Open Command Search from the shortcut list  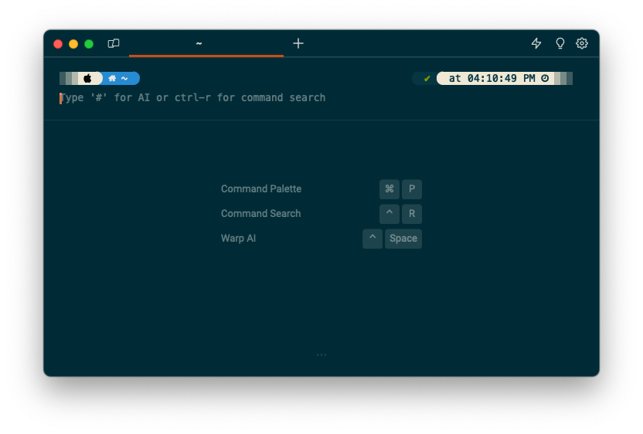(x=260, y=214)
